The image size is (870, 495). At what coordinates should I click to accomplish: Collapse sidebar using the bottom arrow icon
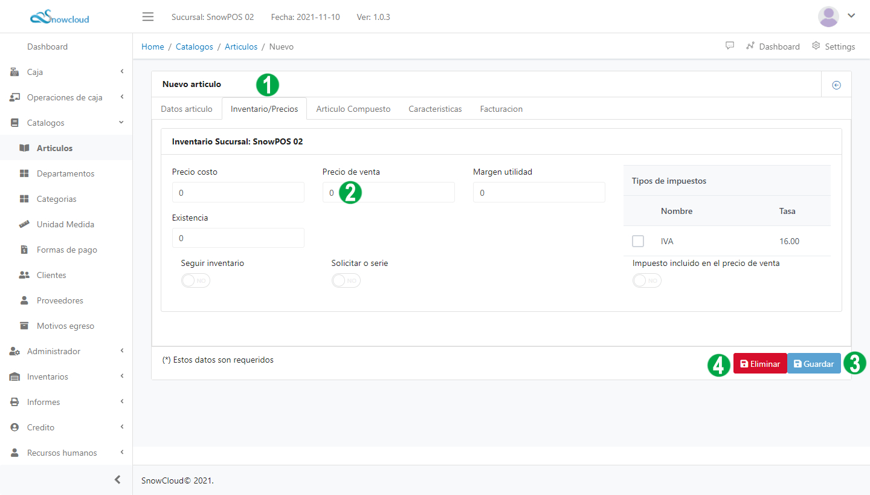pyautogui.click(x=118, y=479)
